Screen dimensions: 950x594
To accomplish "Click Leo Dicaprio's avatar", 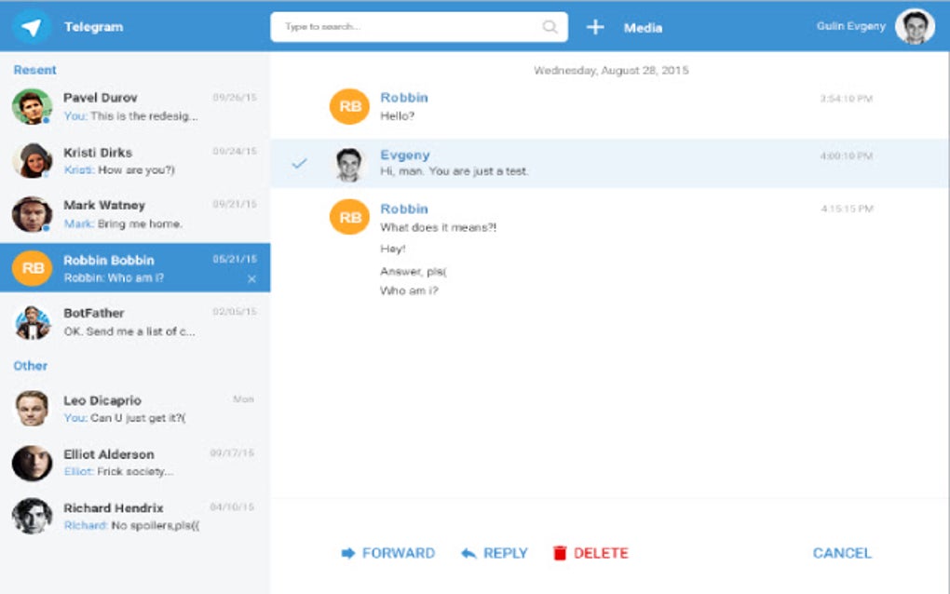I will pos(32,409).
